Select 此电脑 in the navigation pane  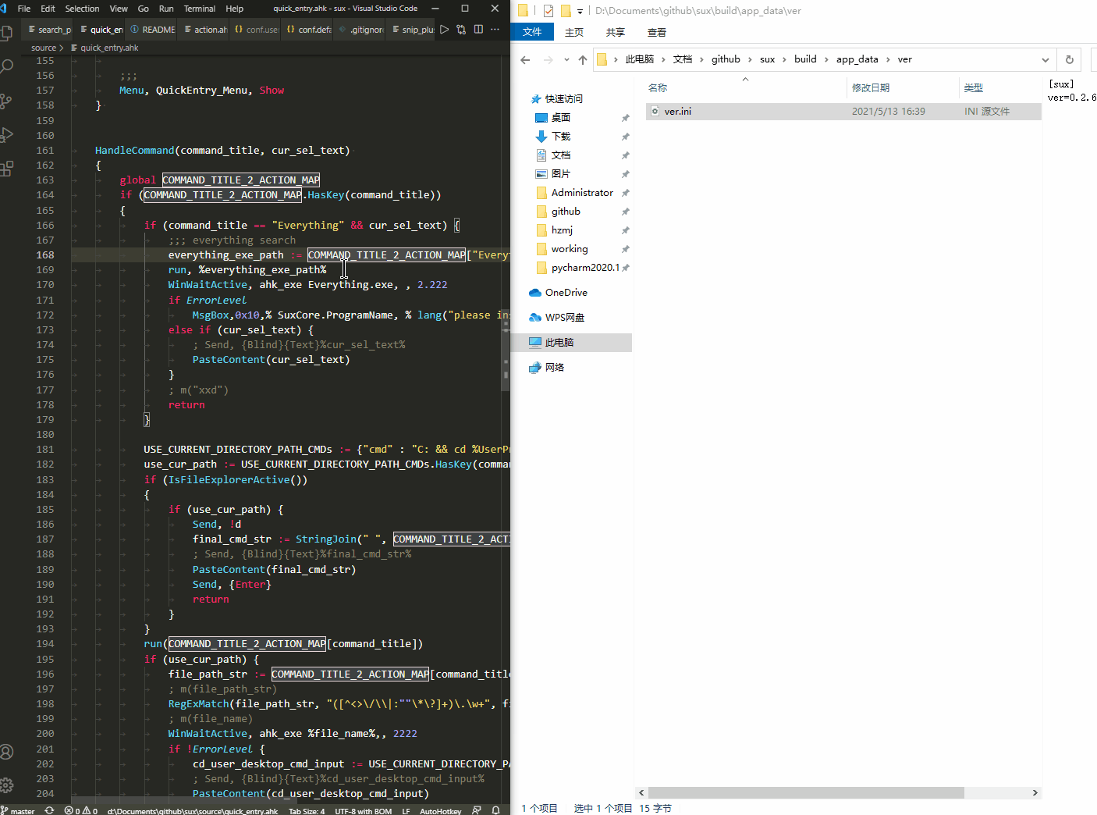pyautogui.click(x=572, y=343)
